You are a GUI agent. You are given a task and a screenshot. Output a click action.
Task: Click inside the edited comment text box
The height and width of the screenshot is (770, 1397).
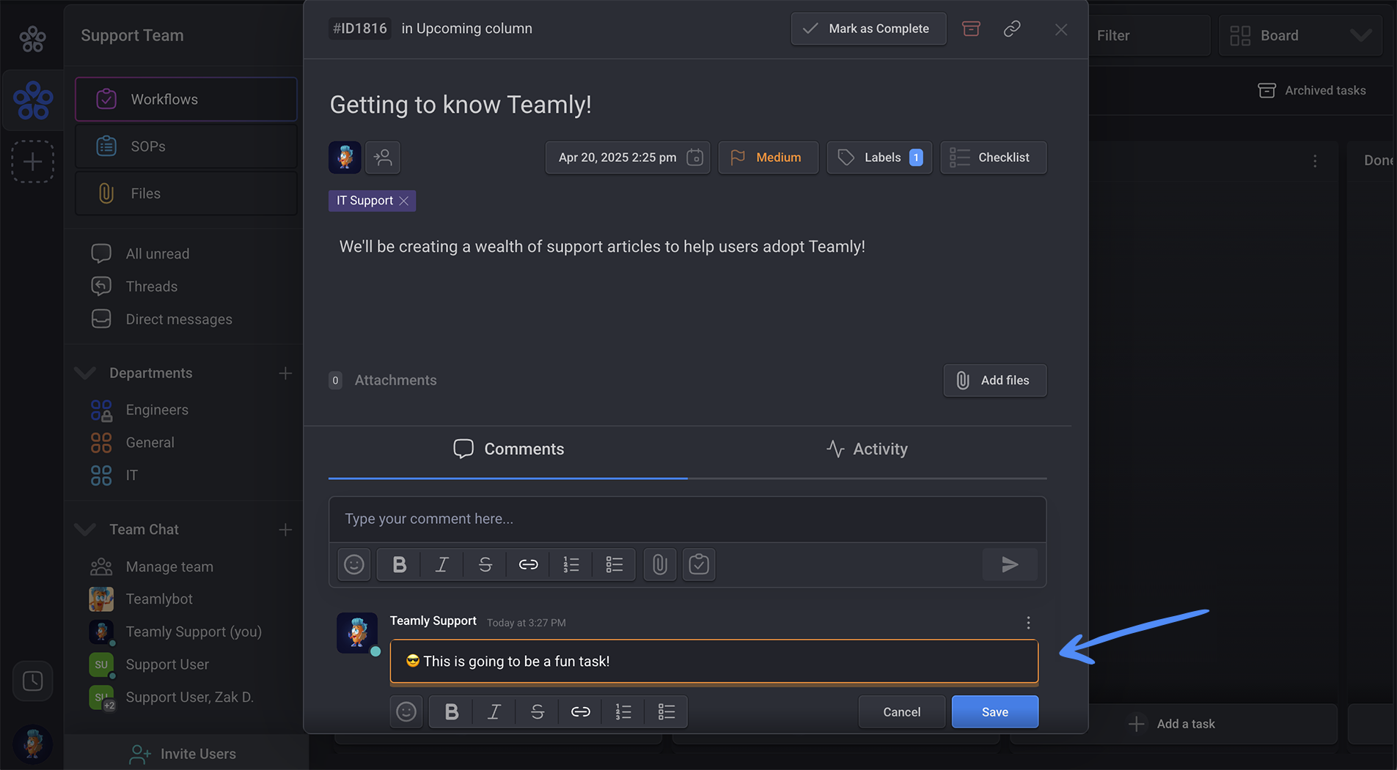[714, 662]
